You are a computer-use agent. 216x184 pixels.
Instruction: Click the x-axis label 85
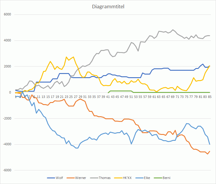[x=209, y=96]
